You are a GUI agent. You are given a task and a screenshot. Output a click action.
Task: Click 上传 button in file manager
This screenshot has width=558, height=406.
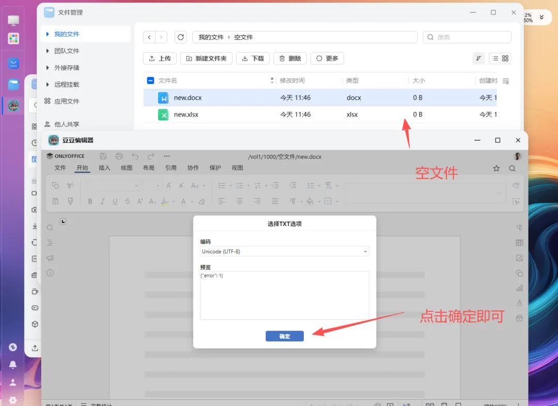160,58
